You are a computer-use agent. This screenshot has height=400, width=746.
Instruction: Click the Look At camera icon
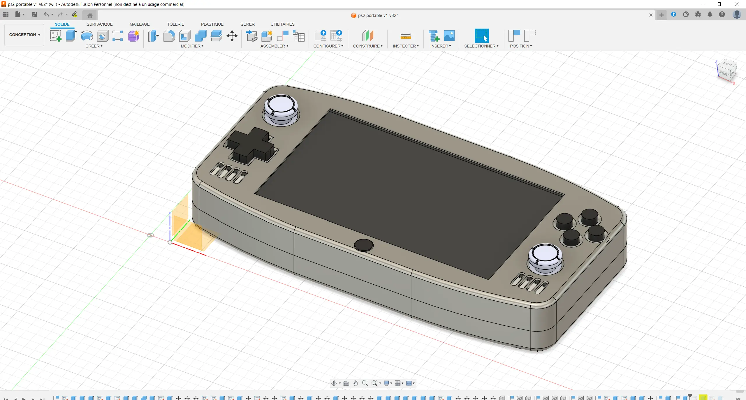(x=346, y=383)
